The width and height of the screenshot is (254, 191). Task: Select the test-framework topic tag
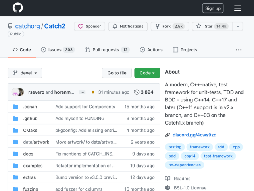coord(218,156)
